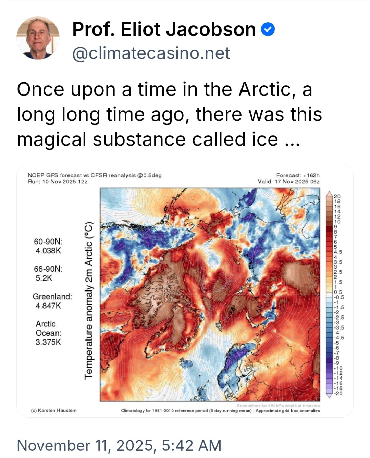Viewport: 370px width, 458px height.
Task: Open the Arctic temperature anomaly map image
Action: [x=210, y=295]
